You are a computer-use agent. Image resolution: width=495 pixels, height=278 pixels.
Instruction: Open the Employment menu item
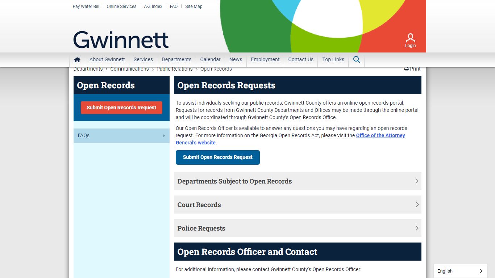[265, 59]
